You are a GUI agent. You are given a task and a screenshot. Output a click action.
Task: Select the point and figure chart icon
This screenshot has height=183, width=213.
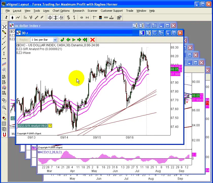click(x=25, y=18)
